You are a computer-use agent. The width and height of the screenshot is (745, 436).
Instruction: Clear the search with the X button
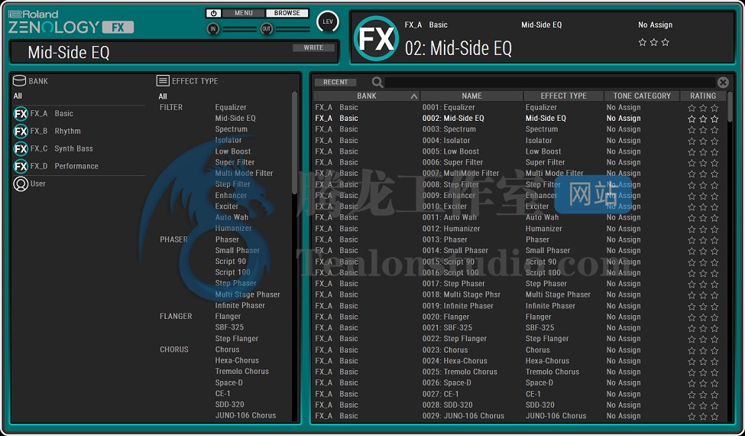(723, 83)
